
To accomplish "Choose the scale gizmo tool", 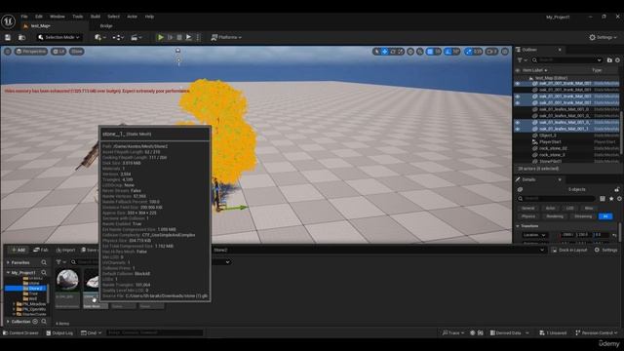I will 401,52.
